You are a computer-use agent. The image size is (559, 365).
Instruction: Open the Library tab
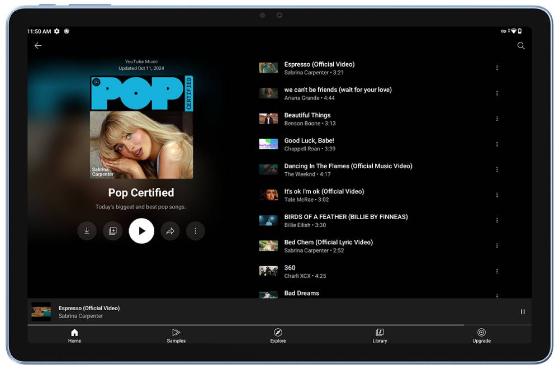point(380,335)
